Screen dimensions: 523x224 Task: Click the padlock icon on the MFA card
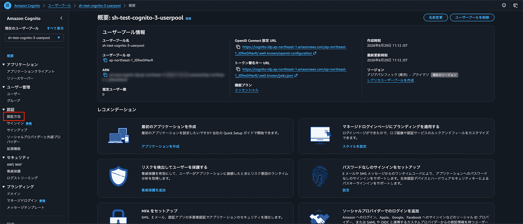coord(118,216)
